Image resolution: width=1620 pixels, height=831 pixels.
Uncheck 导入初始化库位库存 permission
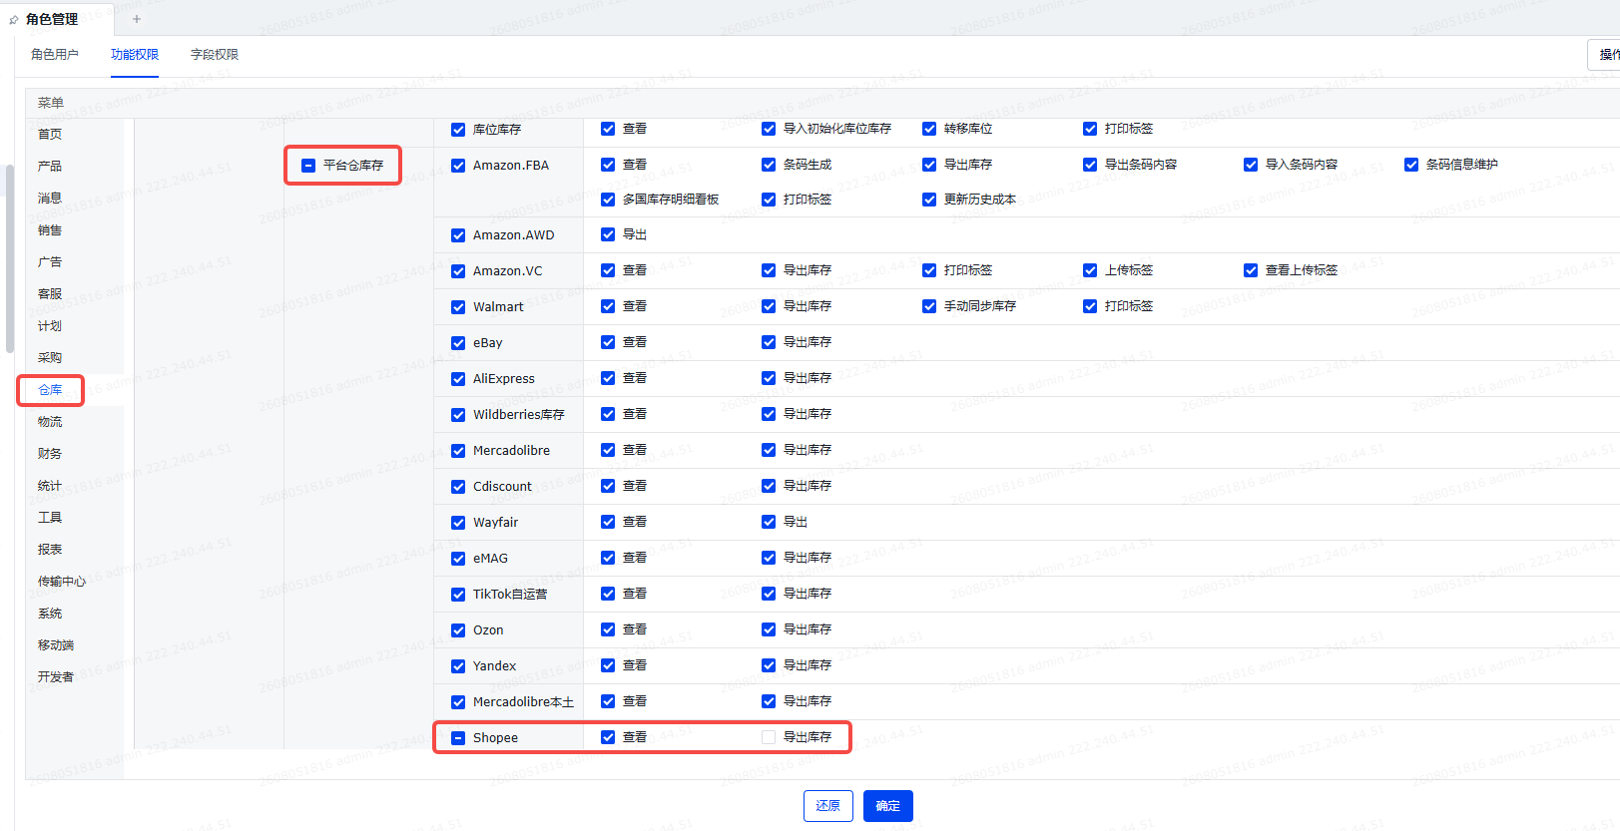tap(769, 129)
